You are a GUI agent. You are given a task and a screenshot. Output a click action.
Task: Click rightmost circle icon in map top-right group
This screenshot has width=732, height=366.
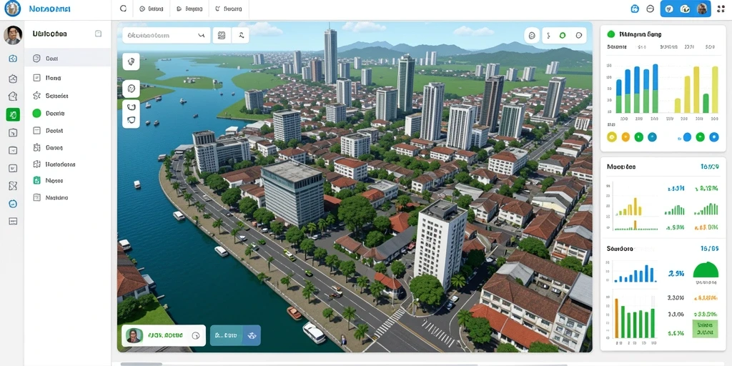[578, 35]
